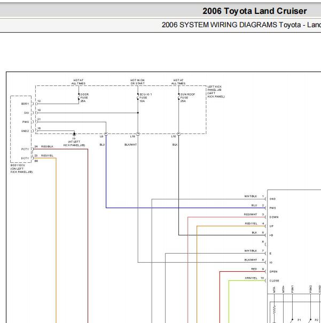Click the "BLK/WHT" wire label below L19
This screenshot has width=321, height=323.
[131, 145]
